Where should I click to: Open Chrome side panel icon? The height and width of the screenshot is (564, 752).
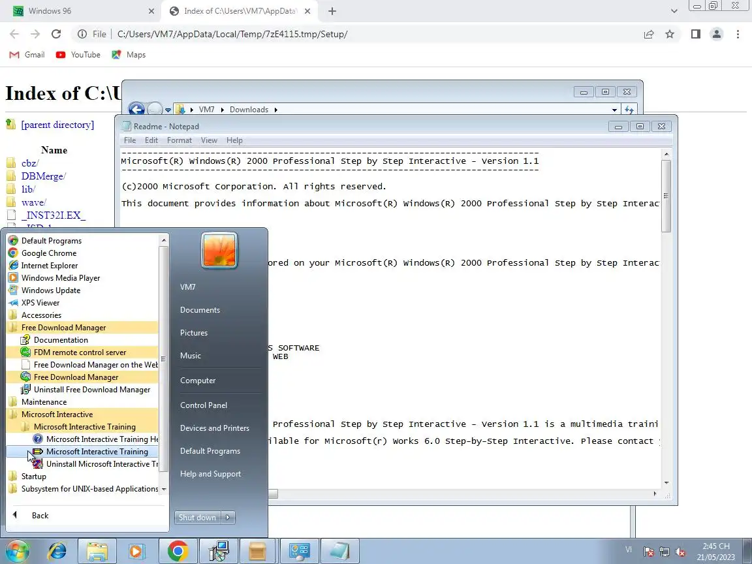click(695, 34)
